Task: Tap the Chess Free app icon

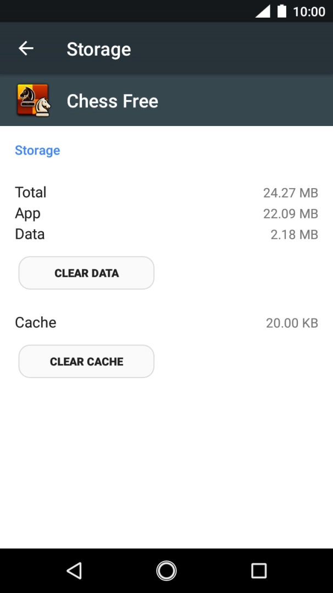Action: coord(34,101)
